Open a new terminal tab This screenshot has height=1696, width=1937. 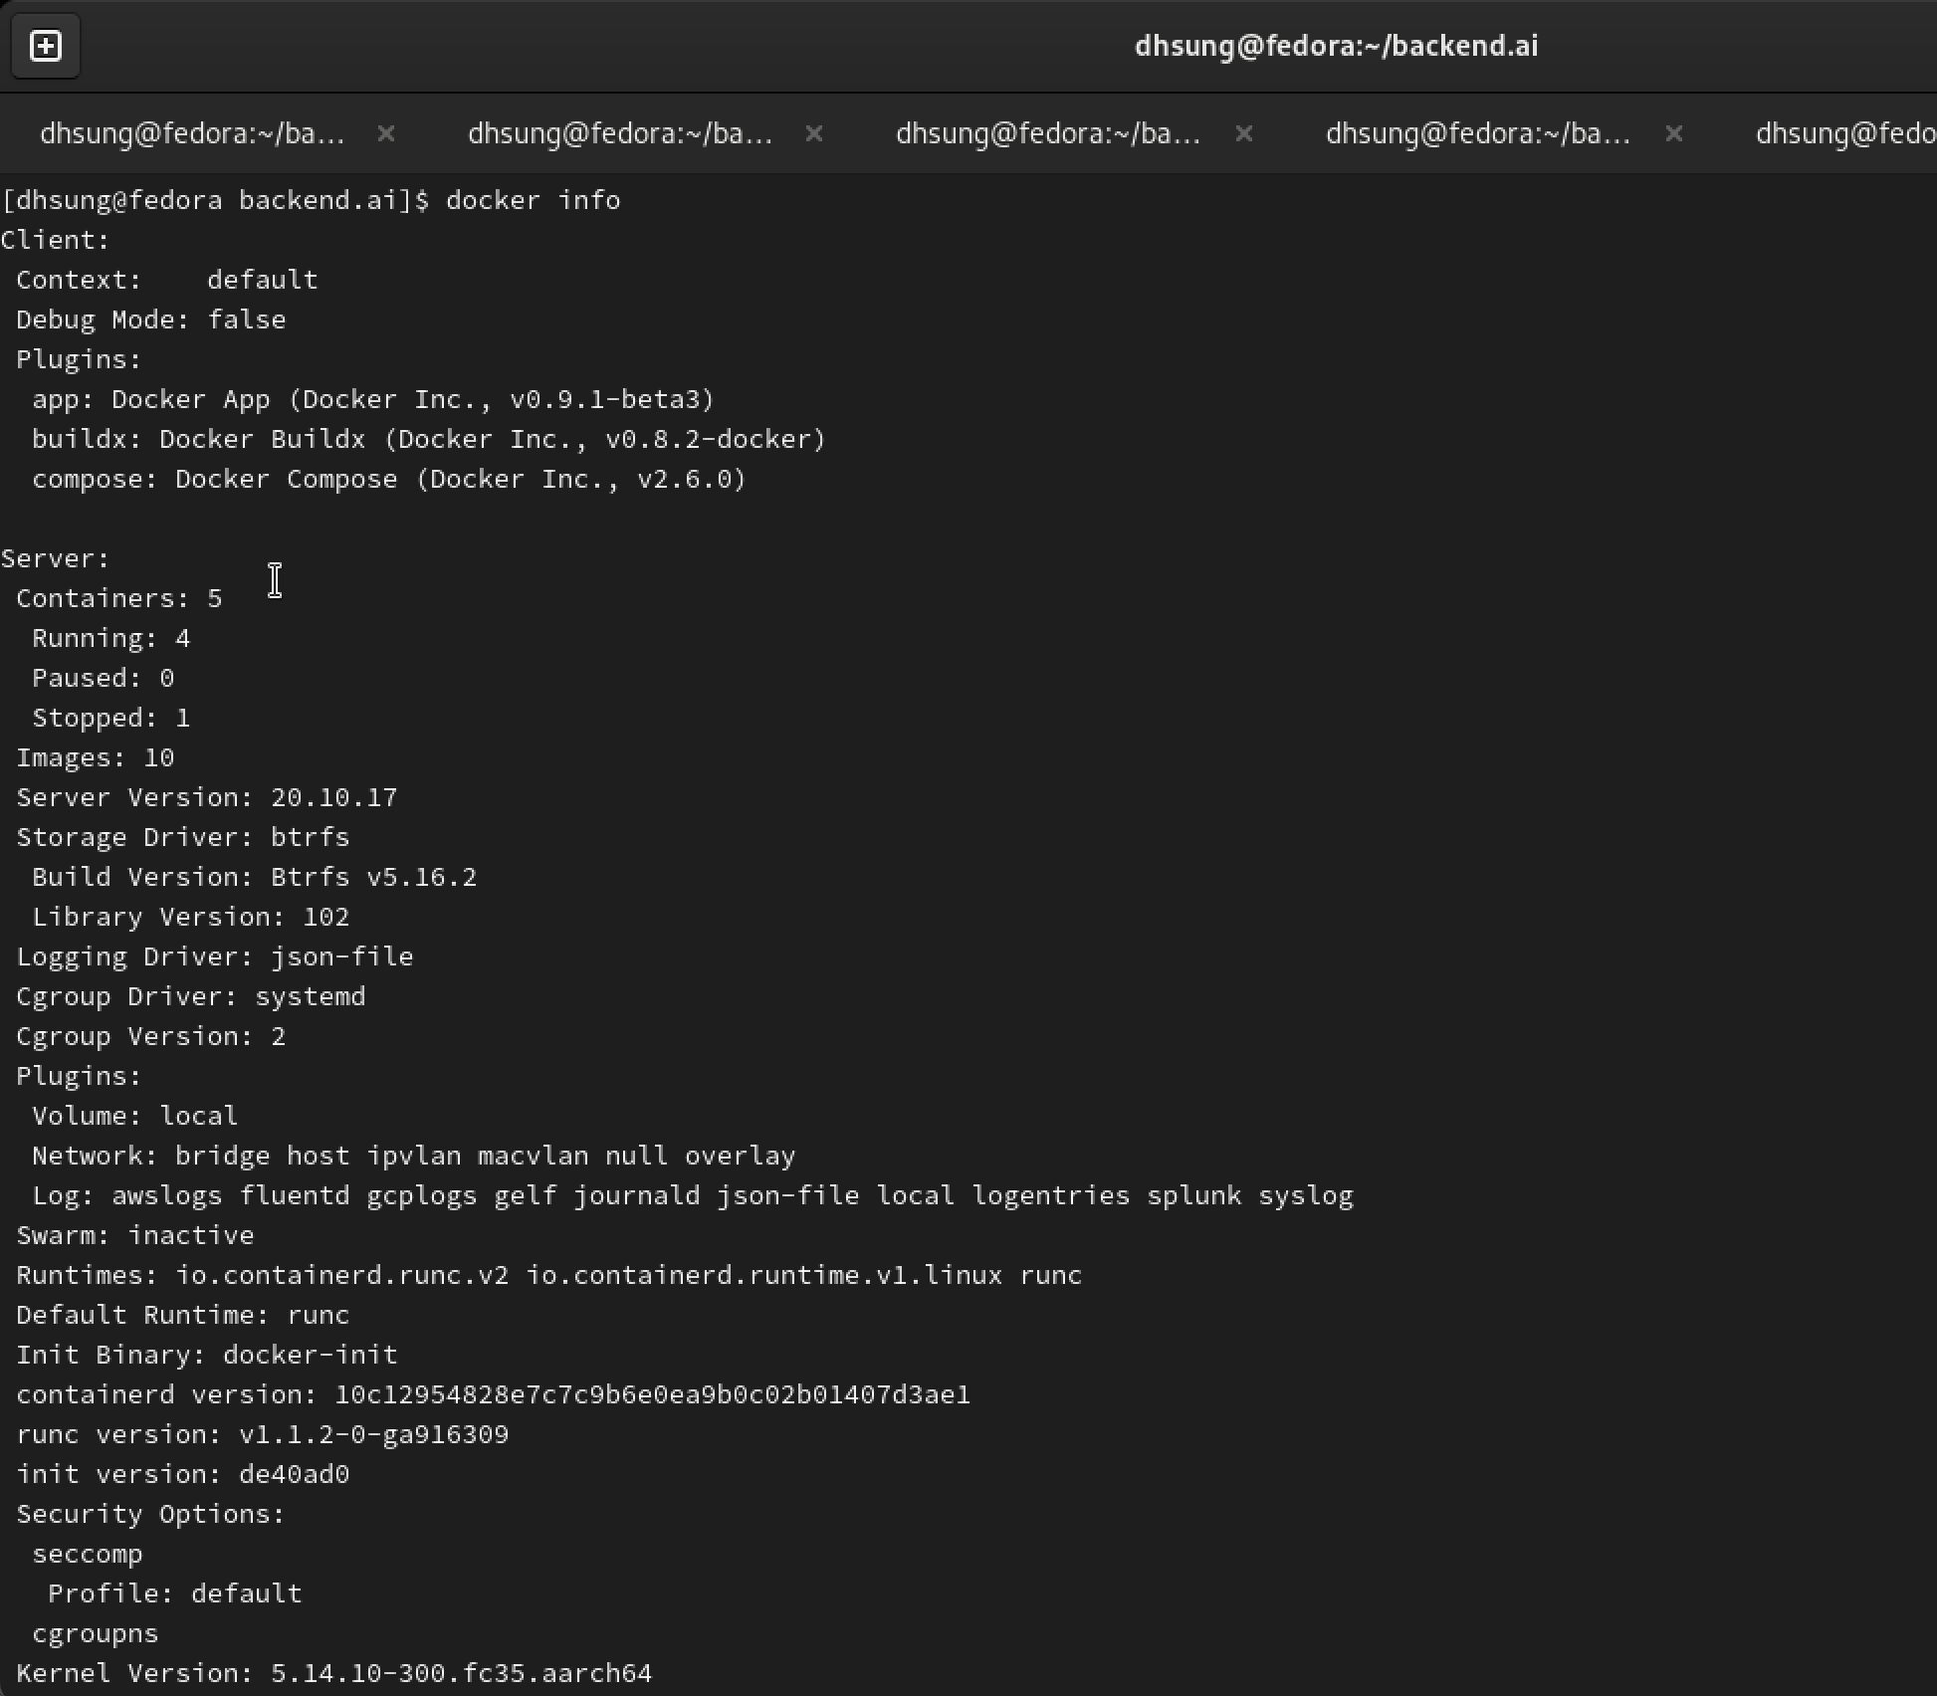tap(45, 45)
